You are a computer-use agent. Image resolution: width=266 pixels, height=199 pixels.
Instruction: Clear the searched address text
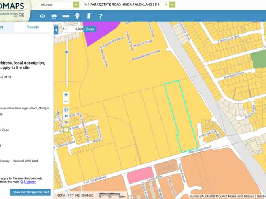[166, 4]
